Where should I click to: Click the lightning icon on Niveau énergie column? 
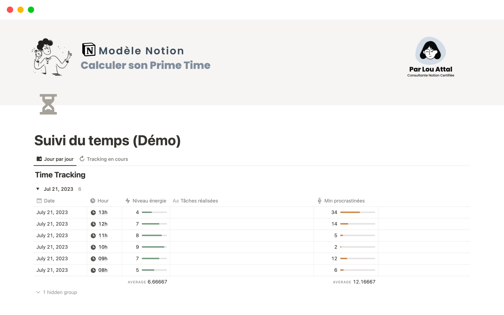coord(128,201)
